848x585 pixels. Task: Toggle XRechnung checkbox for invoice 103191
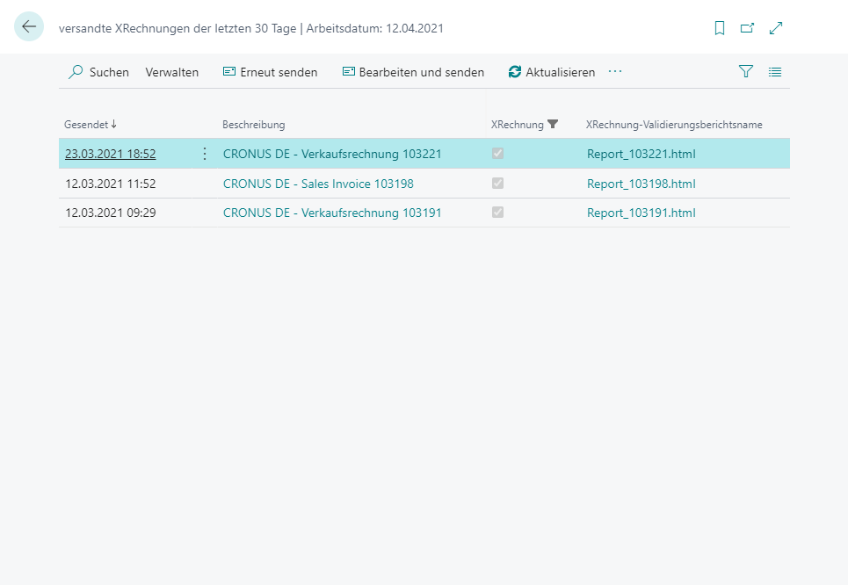pyautogui.click(x=497, y=213)
